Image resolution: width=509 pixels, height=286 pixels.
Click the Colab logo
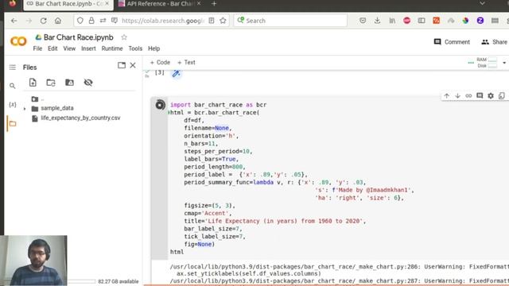click(18, 41)
